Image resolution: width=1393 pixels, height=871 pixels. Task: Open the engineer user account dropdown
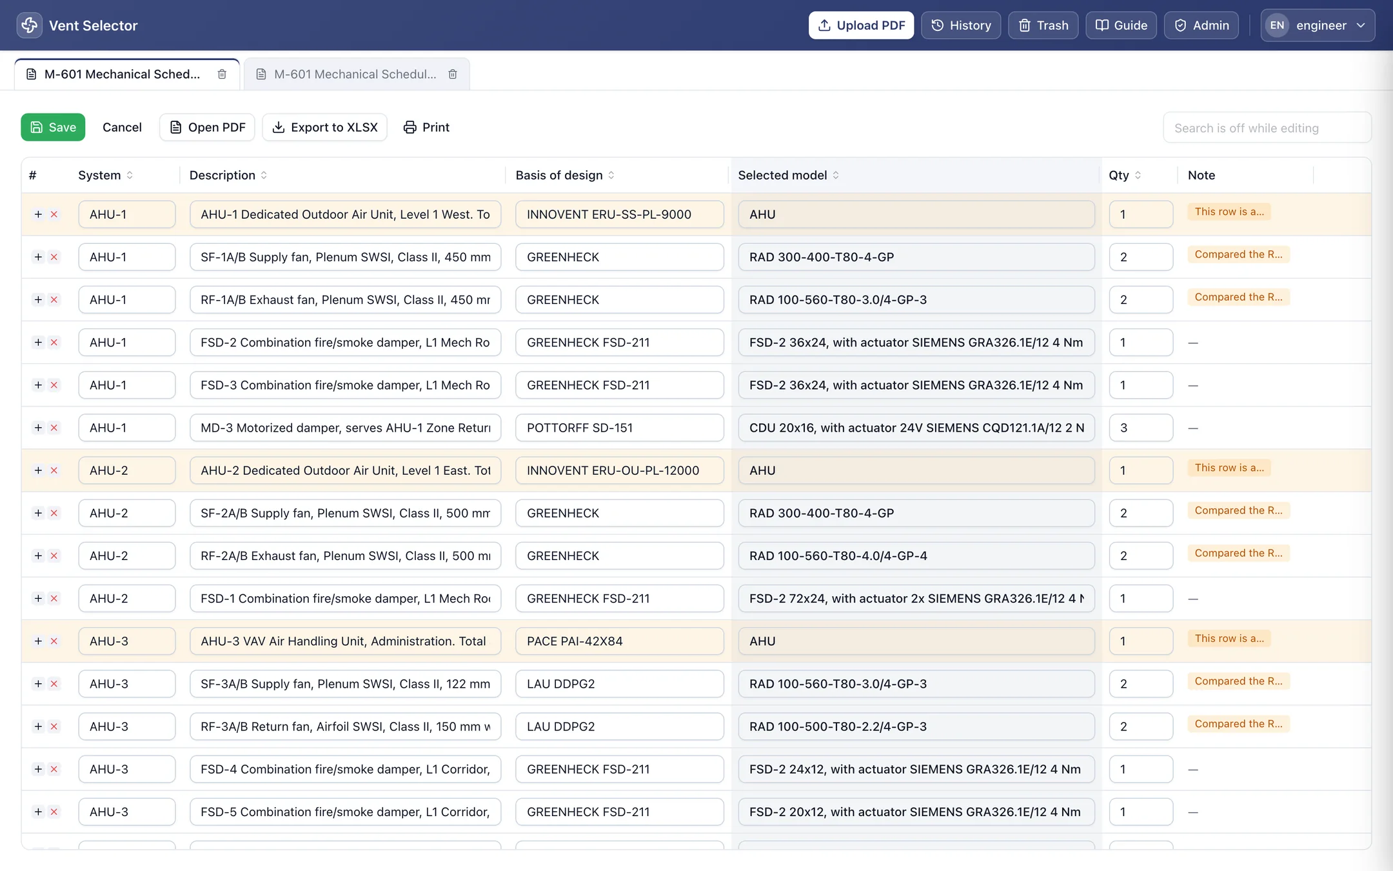[1318, 25]
